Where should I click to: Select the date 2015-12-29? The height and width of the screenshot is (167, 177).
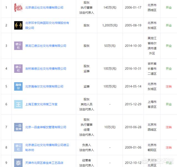(x=133, y=104)
